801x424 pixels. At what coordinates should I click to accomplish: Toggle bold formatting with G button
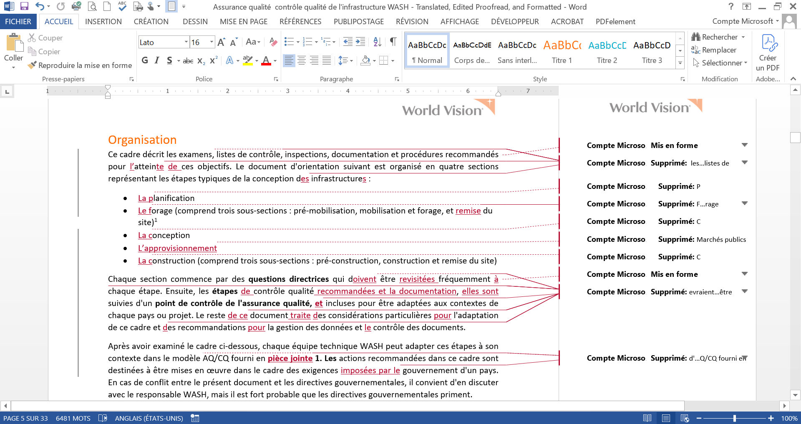tap(145, 60)
